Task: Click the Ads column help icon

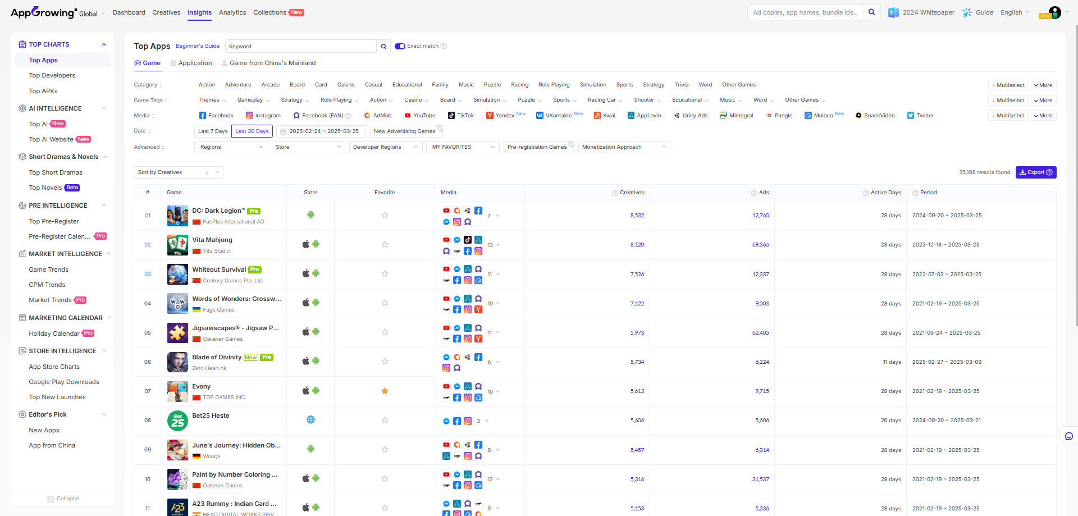Action: pos(754,193)
